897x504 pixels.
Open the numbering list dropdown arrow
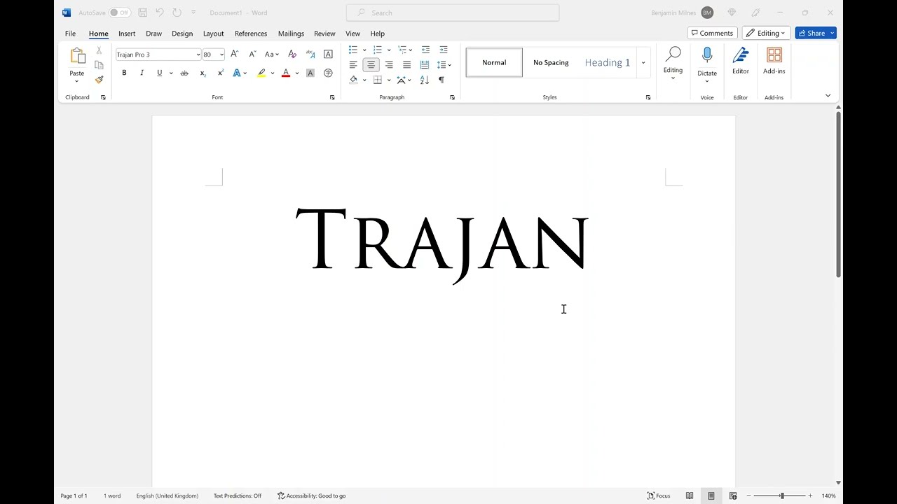(389, 50)
